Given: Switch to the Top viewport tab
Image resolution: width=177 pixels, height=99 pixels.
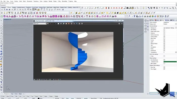Looking at the screenshot, I should (x=12, y=94).
